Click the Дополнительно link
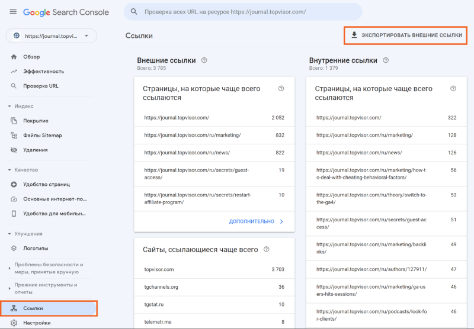 257,221
